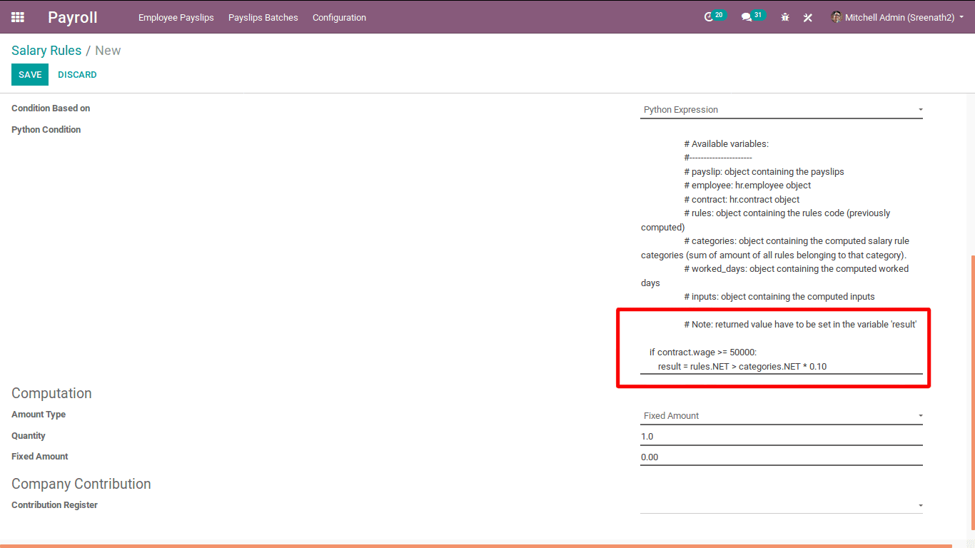Click the Python Condition label

pyautogui.click(x=46, y=130)
